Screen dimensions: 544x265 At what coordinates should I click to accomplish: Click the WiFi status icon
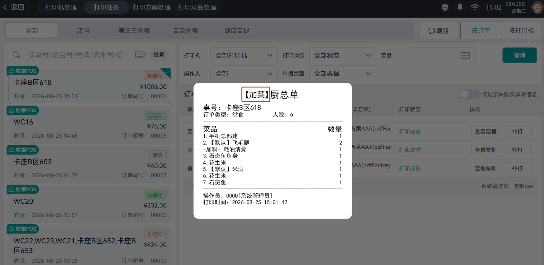click(475, 7)
